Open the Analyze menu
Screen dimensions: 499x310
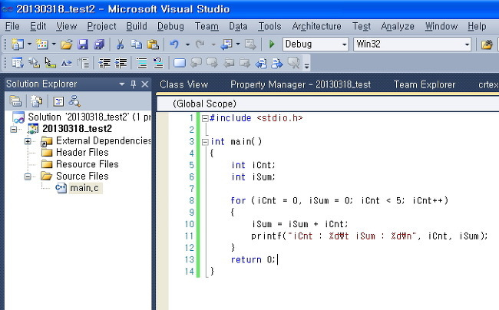pos(398,26)
